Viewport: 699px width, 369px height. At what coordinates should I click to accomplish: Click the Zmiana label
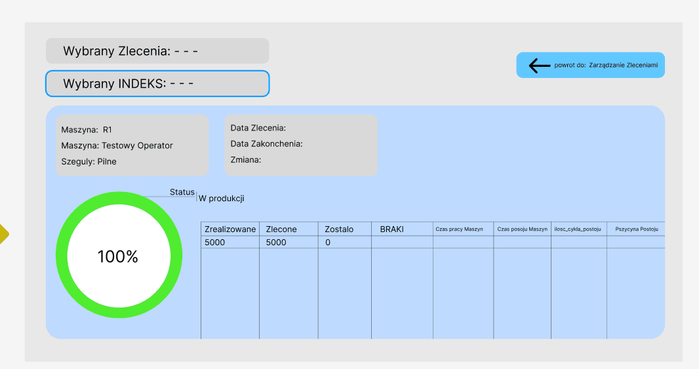pyautogui.click(x=246, y=160)
